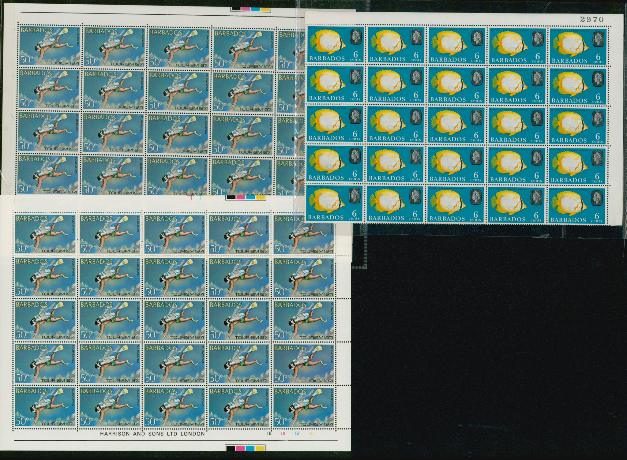
Task: Select the cyan swatch below the Harrison imprint
Action: tap(250, 448)
